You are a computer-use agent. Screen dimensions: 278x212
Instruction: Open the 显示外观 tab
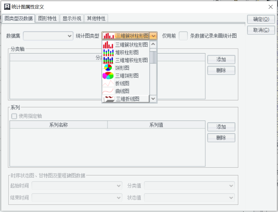[72, 18]
